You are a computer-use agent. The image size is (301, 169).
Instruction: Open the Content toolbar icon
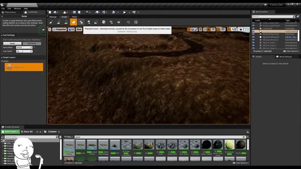pyautogui.click(x=74, y=12)
